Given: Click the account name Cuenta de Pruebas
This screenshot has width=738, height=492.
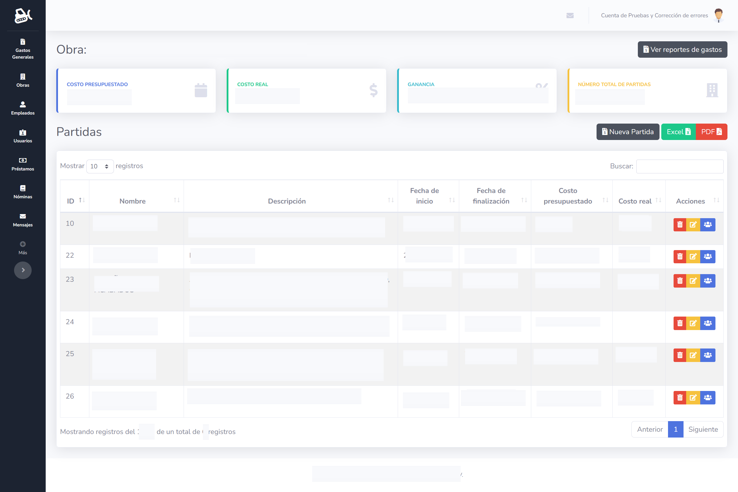Looking at the screenshot, I should coord(655,15).
